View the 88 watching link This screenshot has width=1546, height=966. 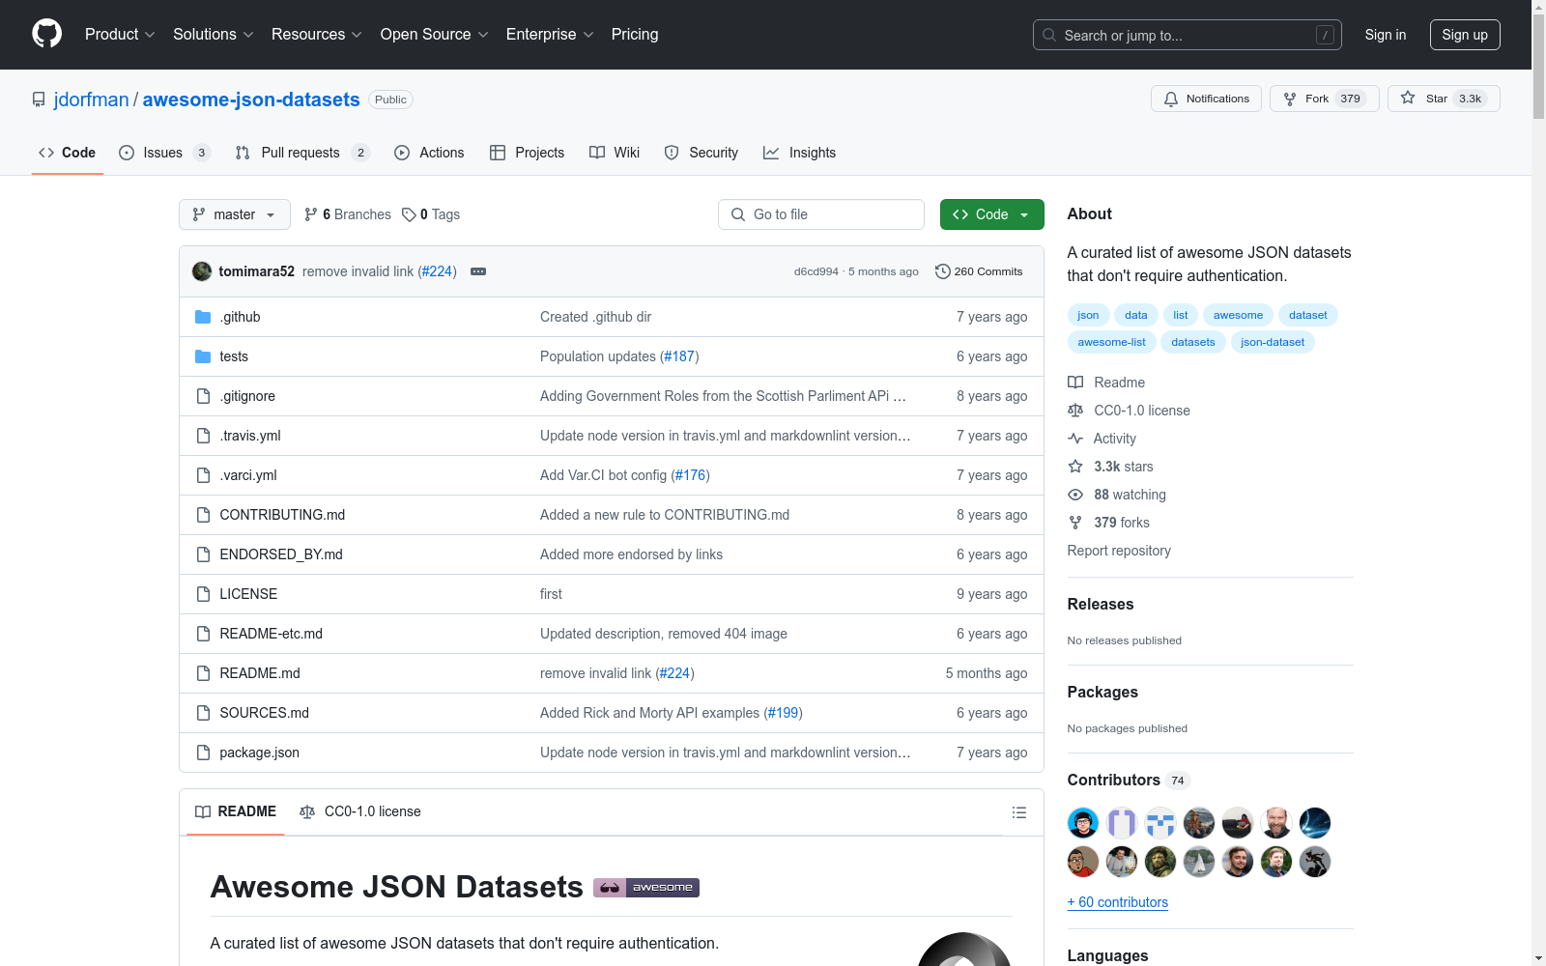coord(1117,495)
